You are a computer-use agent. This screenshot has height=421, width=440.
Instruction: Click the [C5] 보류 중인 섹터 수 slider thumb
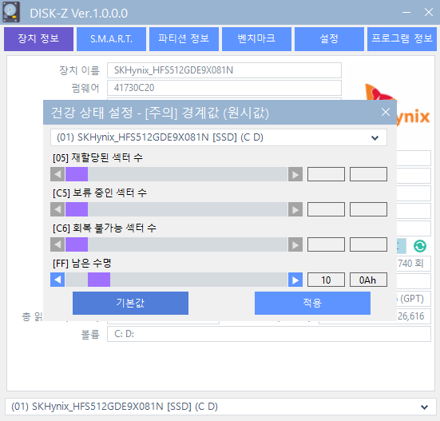pos(77,209)
